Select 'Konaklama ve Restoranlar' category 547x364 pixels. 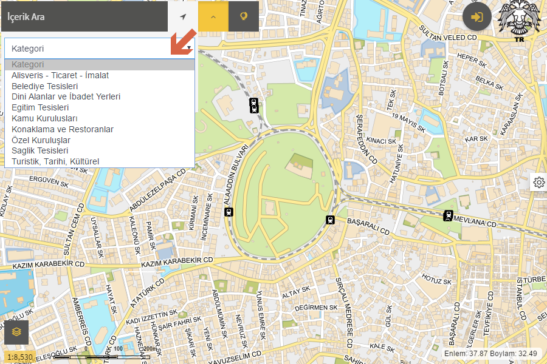(x=63, y=129)
